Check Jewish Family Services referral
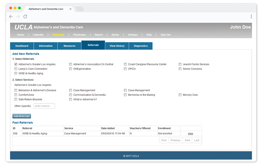This screenshot has width=262, height=167. click(180, 64)
